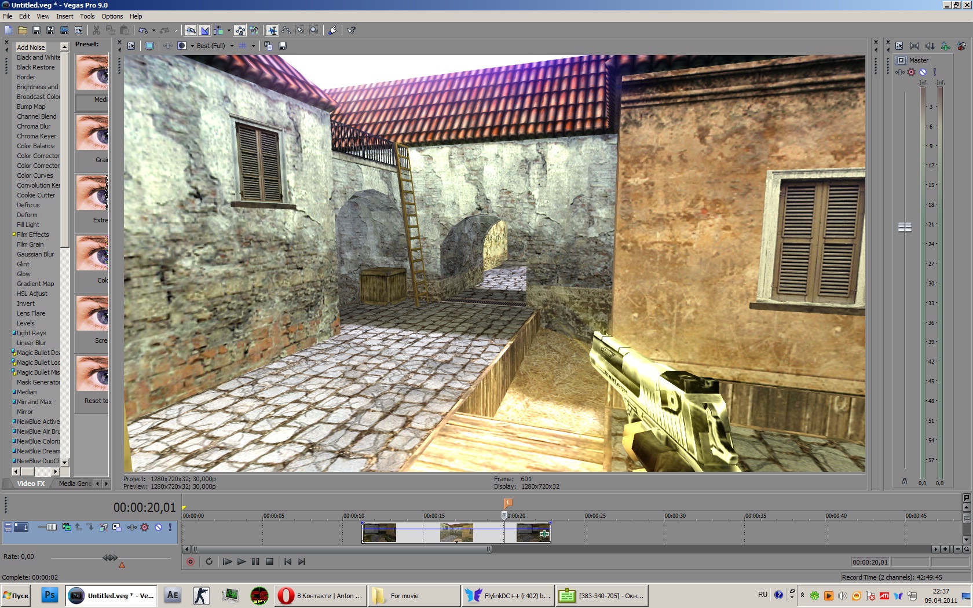This screenshot has width=973, height=608.
Task: Open Video Output FX in preview toolbar
Action: (x=168, y=46)
